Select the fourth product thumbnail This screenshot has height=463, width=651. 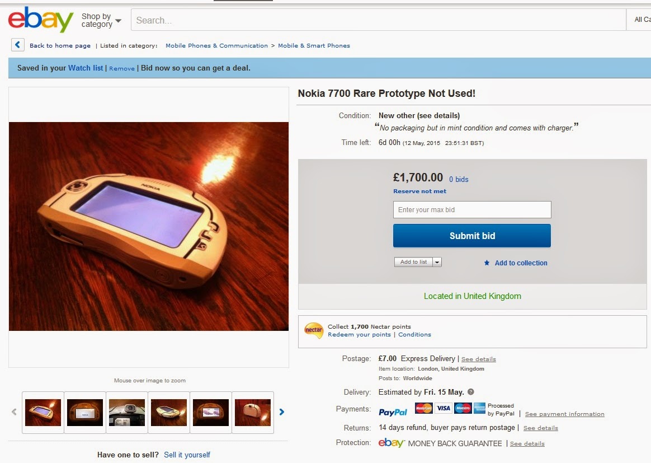pyautogui.click(x=169, y=412)
